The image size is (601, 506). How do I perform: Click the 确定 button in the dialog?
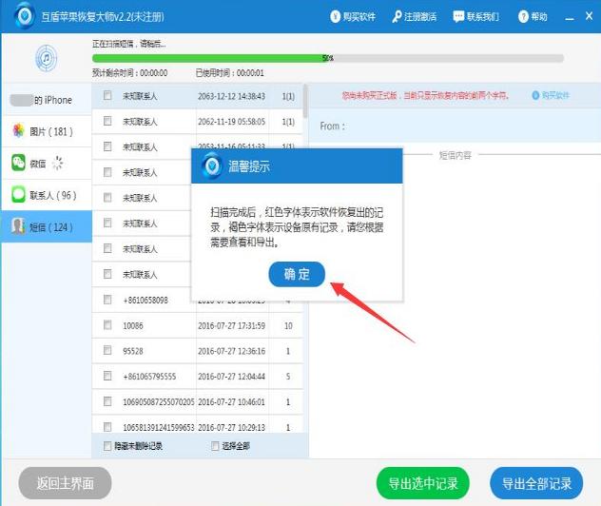(297, 274)
